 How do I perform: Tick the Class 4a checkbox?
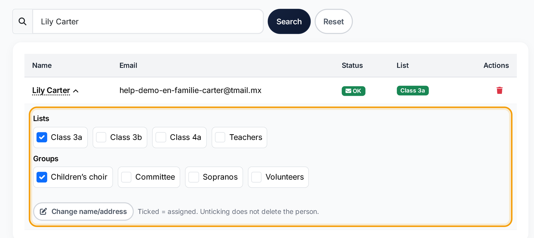pyautogui.click(x=161, y=137)
